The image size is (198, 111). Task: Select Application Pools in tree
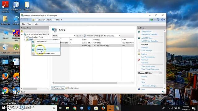(x=36, y=37)
